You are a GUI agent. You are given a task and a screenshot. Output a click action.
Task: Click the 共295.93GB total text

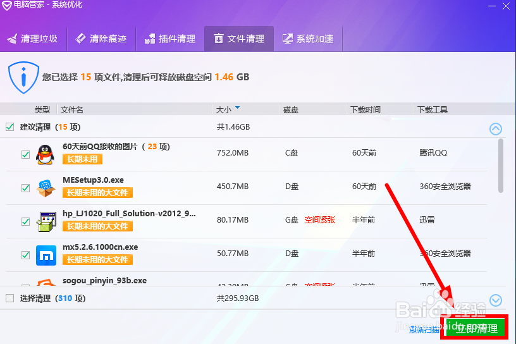[x=238, y=298]
